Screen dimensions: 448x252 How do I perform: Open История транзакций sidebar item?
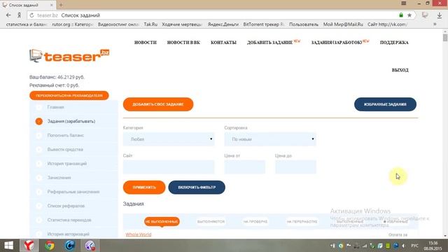pos(67,163)
